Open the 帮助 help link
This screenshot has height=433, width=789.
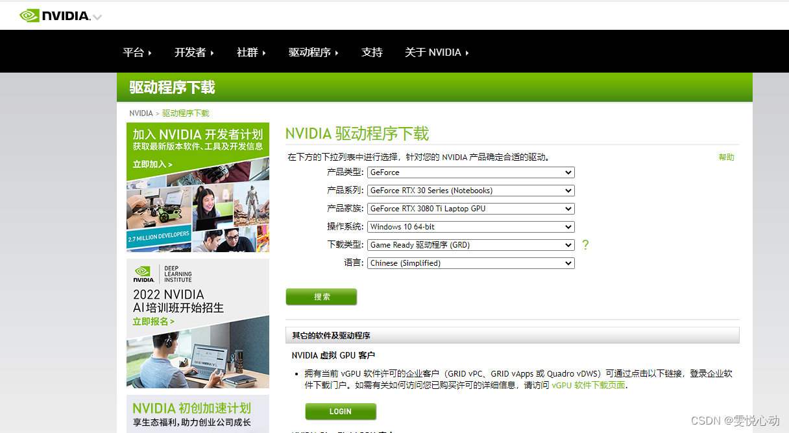coord(726,158)
